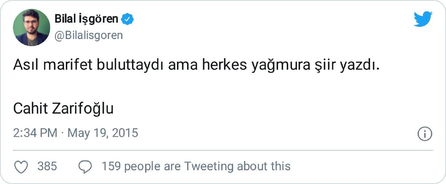
Task: Click the Twitter bird logo
Action: (x=423, y=19)
